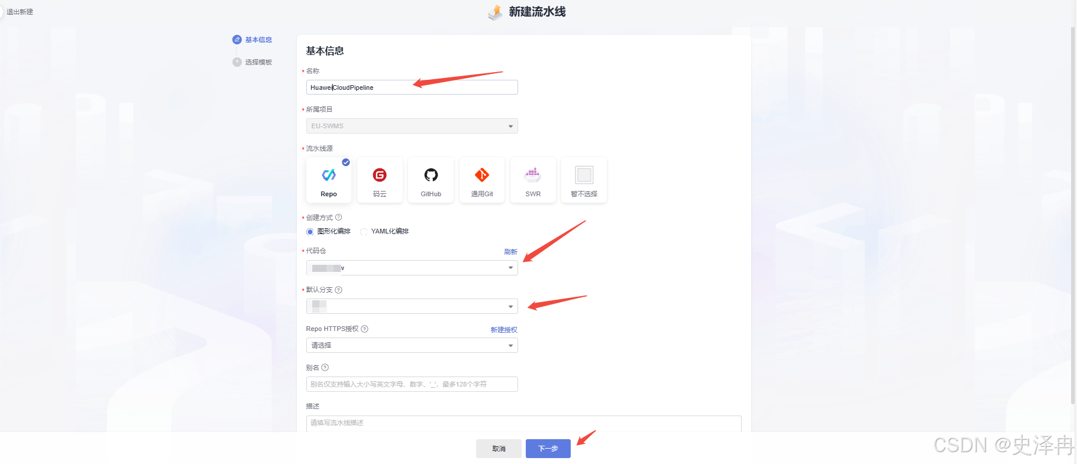The width and height of the screenshot is (1077, 464).
Task: Select SWR as pipeline source
Action: 533,180
